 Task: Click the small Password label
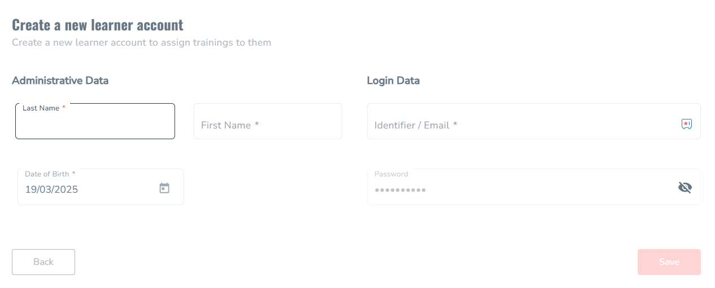click(391, 174)
